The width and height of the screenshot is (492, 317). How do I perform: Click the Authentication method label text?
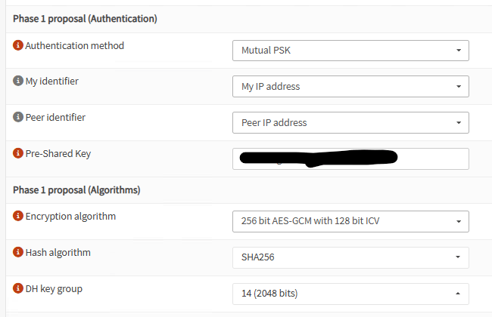click(74, 45)
